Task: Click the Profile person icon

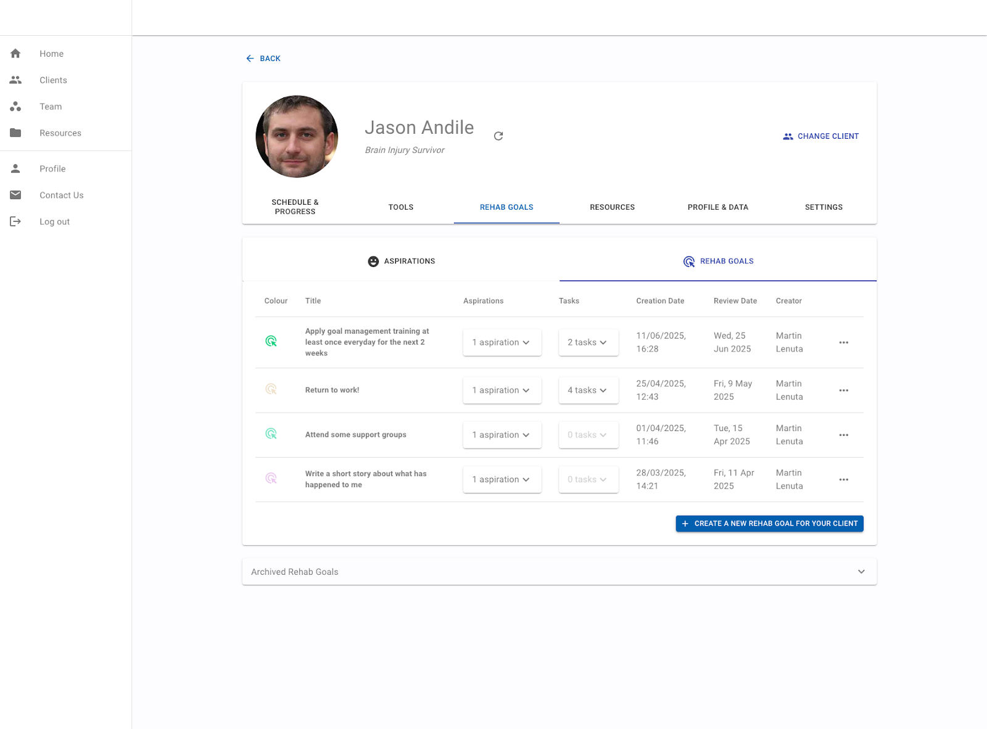Action: click(x=15, y=168)
